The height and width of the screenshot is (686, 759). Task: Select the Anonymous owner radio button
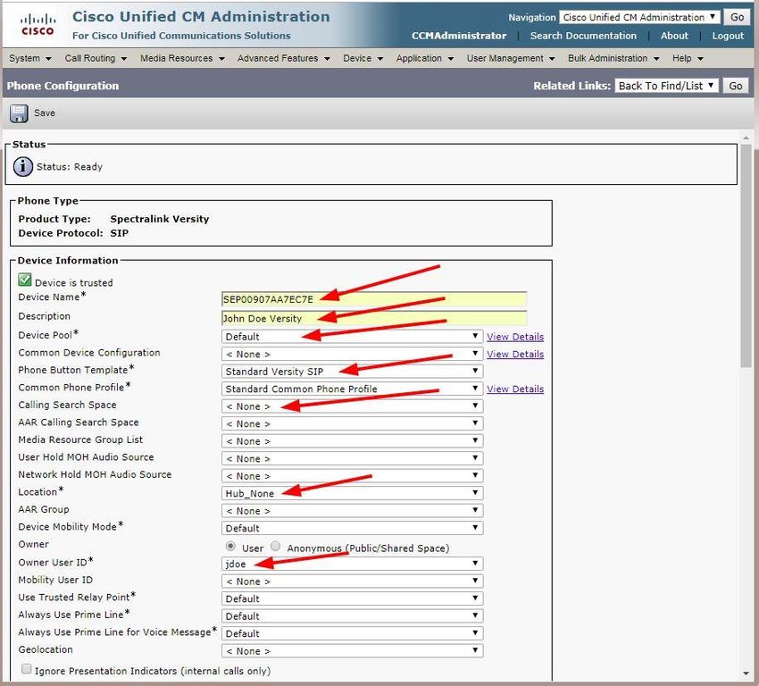point(275,547)
